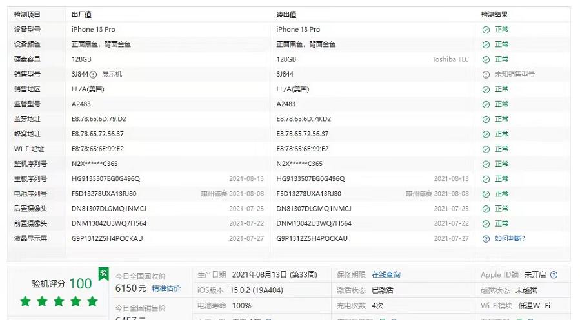The image size is (580, 320).
Task: Click the green check icon in 整机序列号 row
Action: [x=486, y=164]
